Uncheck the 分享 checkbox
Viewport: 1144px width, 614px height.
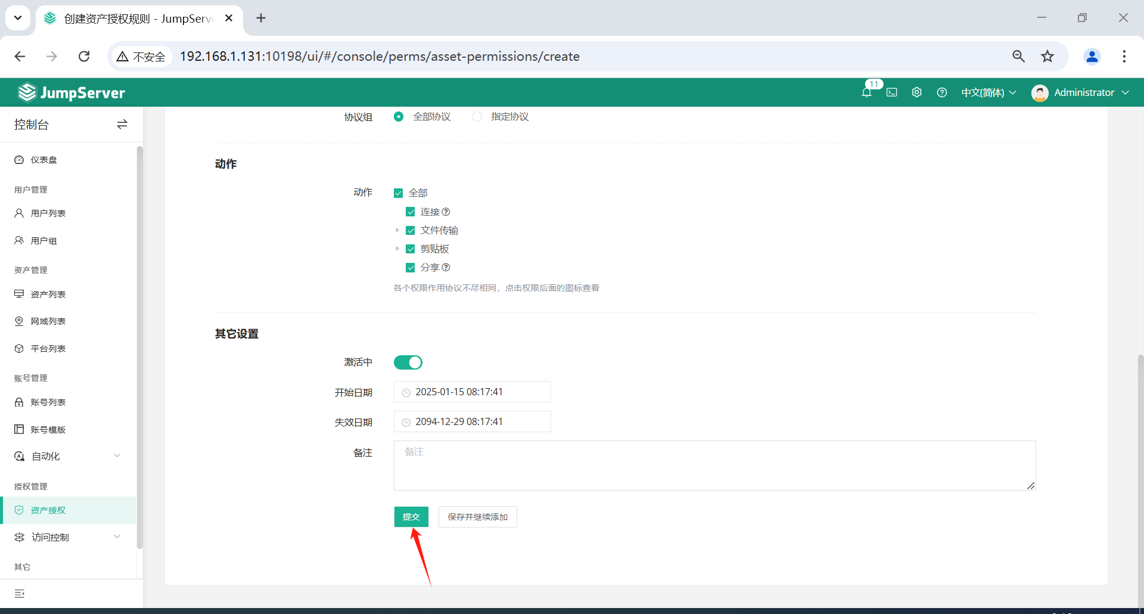411,267
